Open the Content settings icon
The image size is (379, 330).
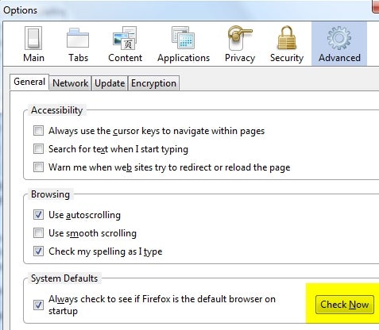[x=125, y=38]
